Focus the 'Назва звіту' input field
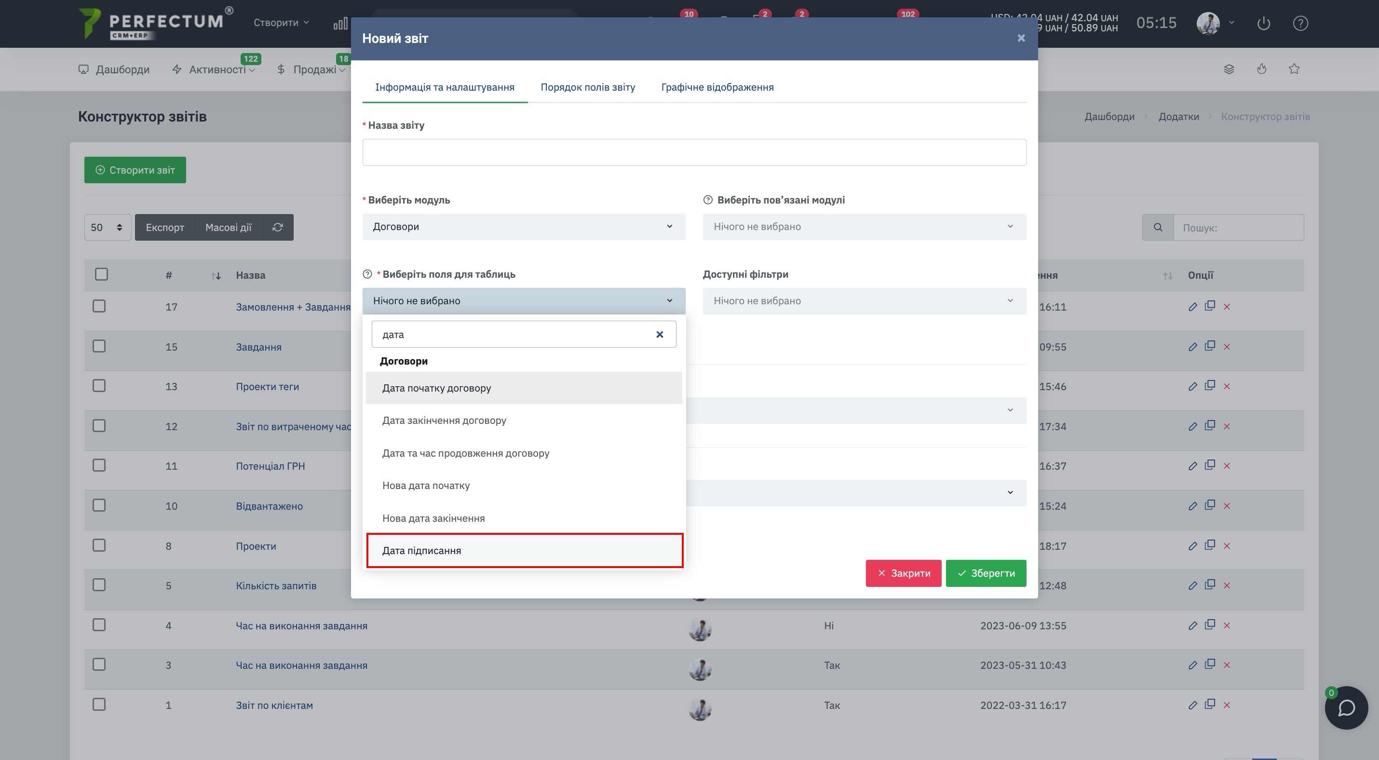Viewport: 1379px width, 760px height. pyautogui.click(x=694, y=152)
